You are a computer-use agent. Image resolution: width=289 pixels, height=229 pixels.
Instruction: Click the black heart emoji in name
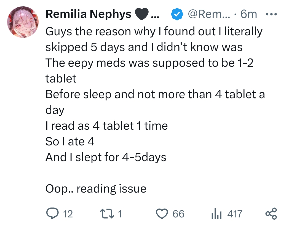click(x=142, y=14)
